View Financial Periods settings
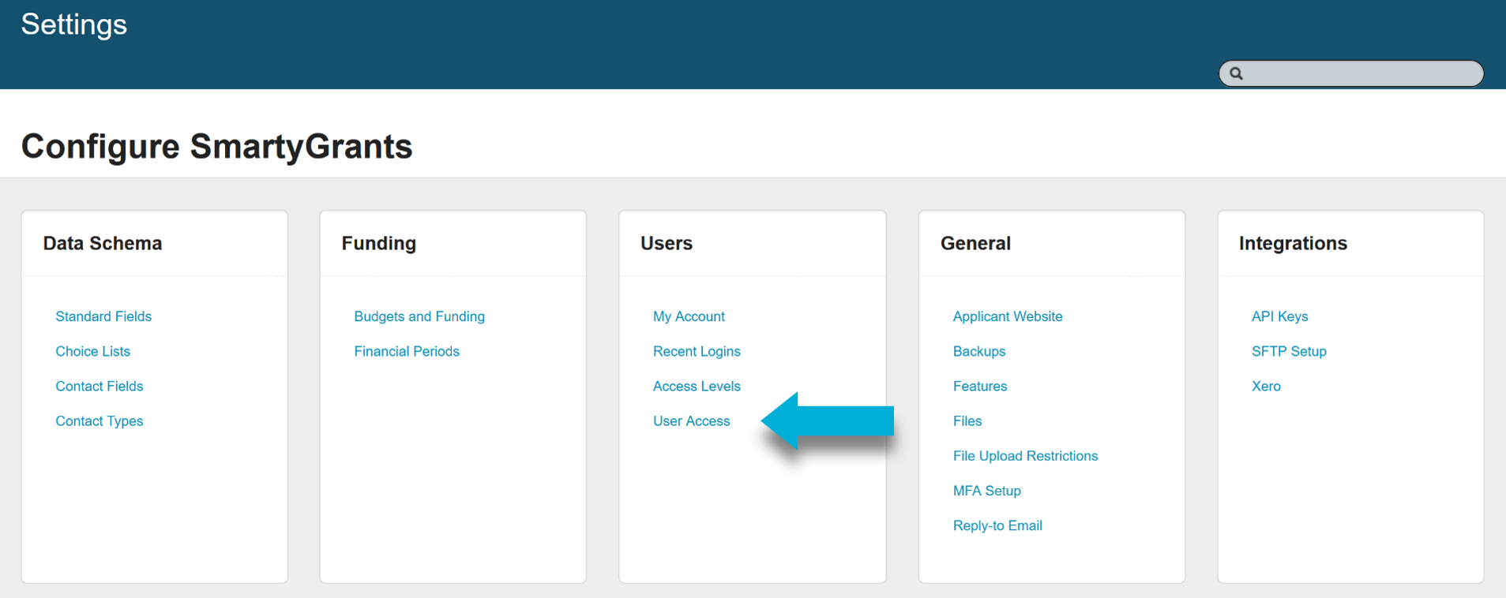 tap(406, 351)
